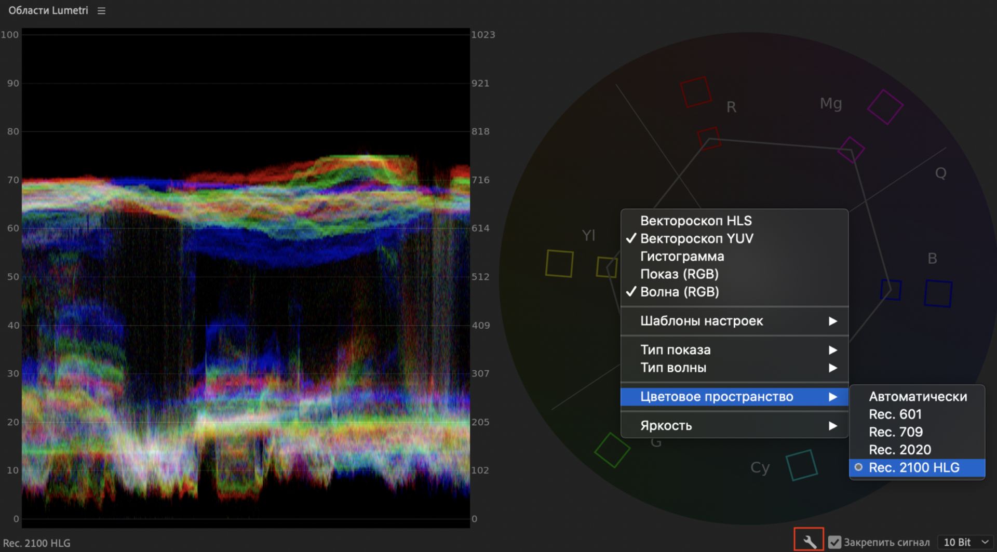Select Гистограмма from the scopes menu
The image size is (997, 552).
point(681,256)
